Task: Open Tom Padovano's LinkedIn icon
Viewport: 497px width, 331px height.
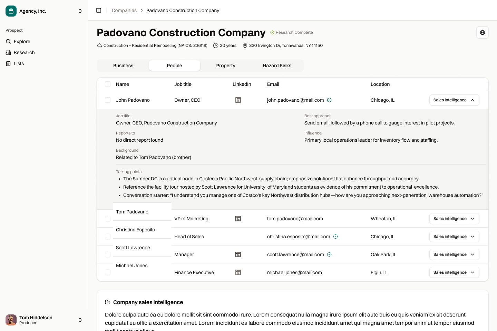Action: (238, 219)
